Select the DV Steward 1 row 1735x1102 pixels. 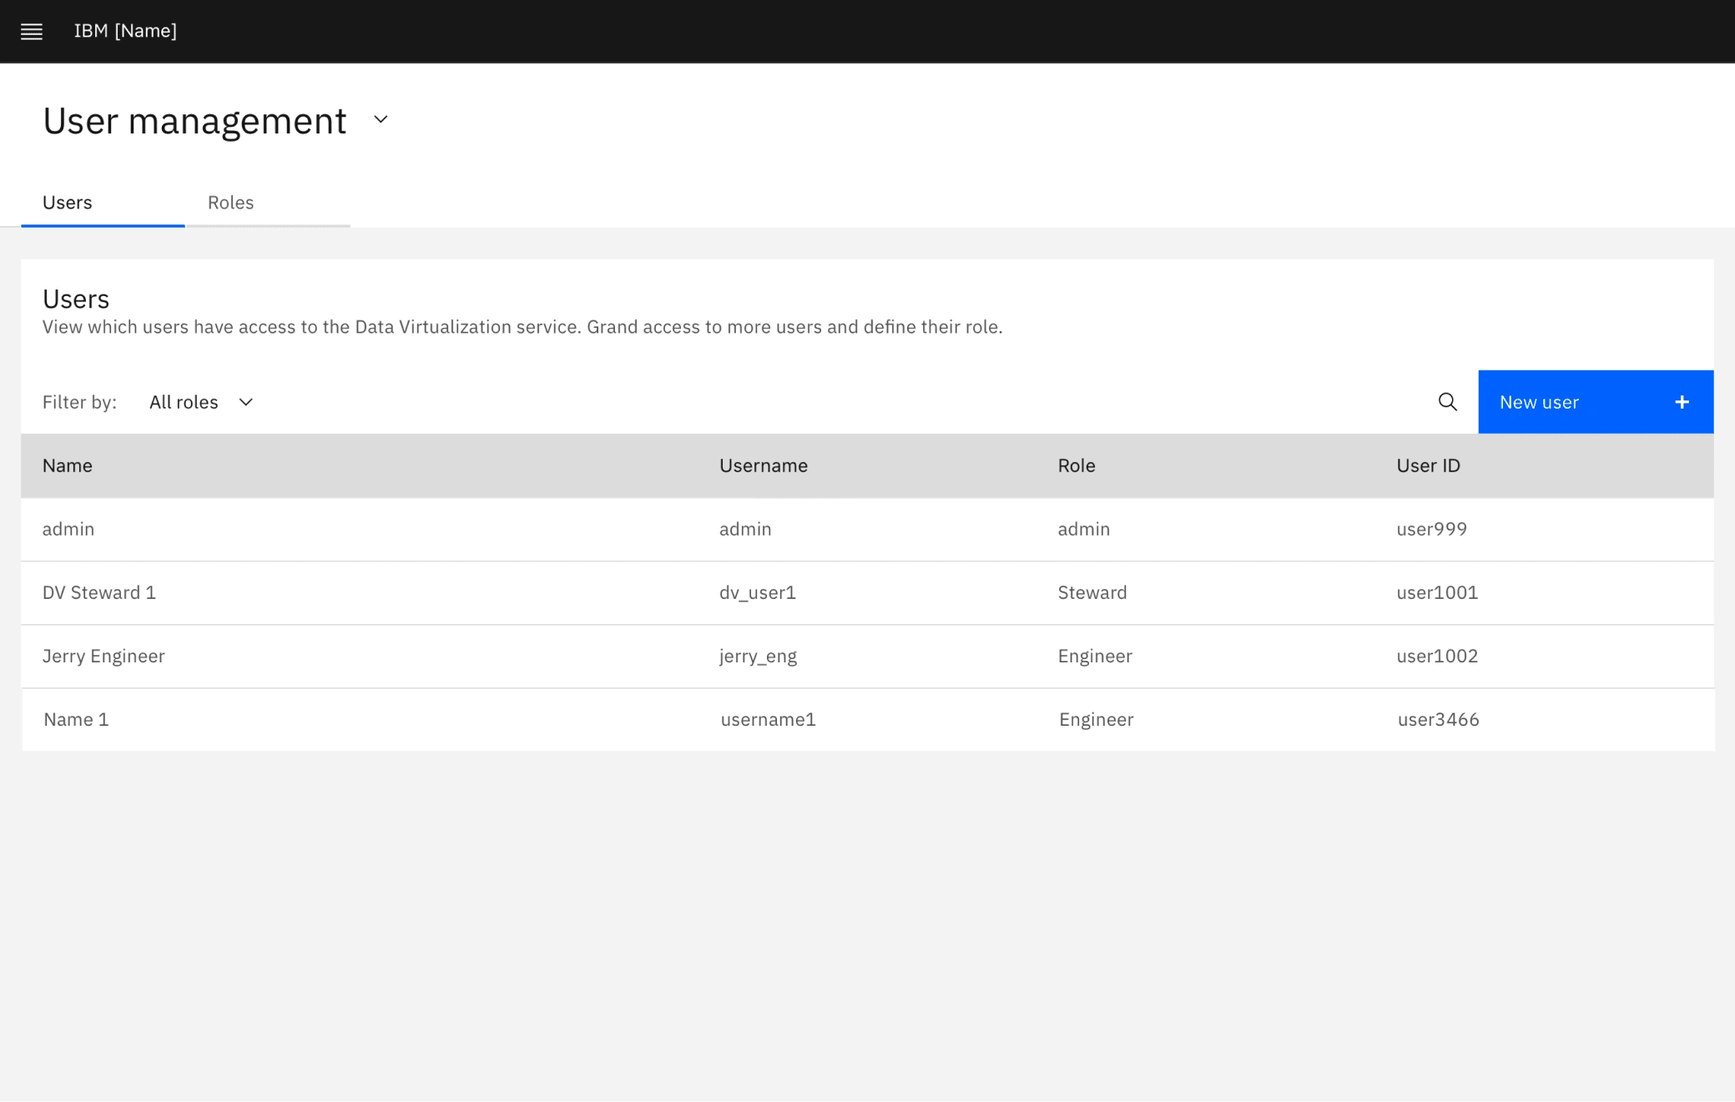pos(99,592)
